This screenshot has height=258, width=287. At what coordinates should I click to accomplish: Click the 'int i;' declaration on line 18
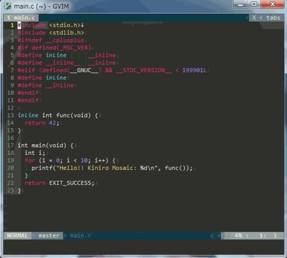[x=35, y=153]
